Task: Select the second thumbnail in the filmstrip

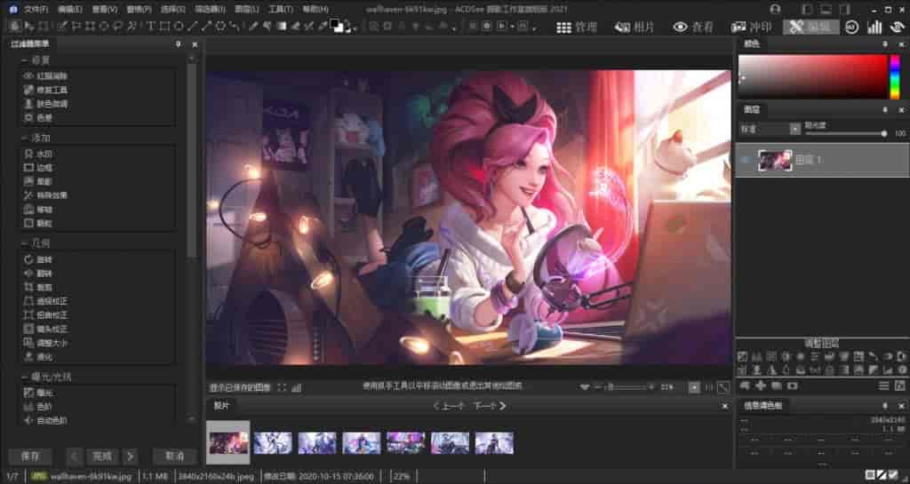Action: [272, 442]
